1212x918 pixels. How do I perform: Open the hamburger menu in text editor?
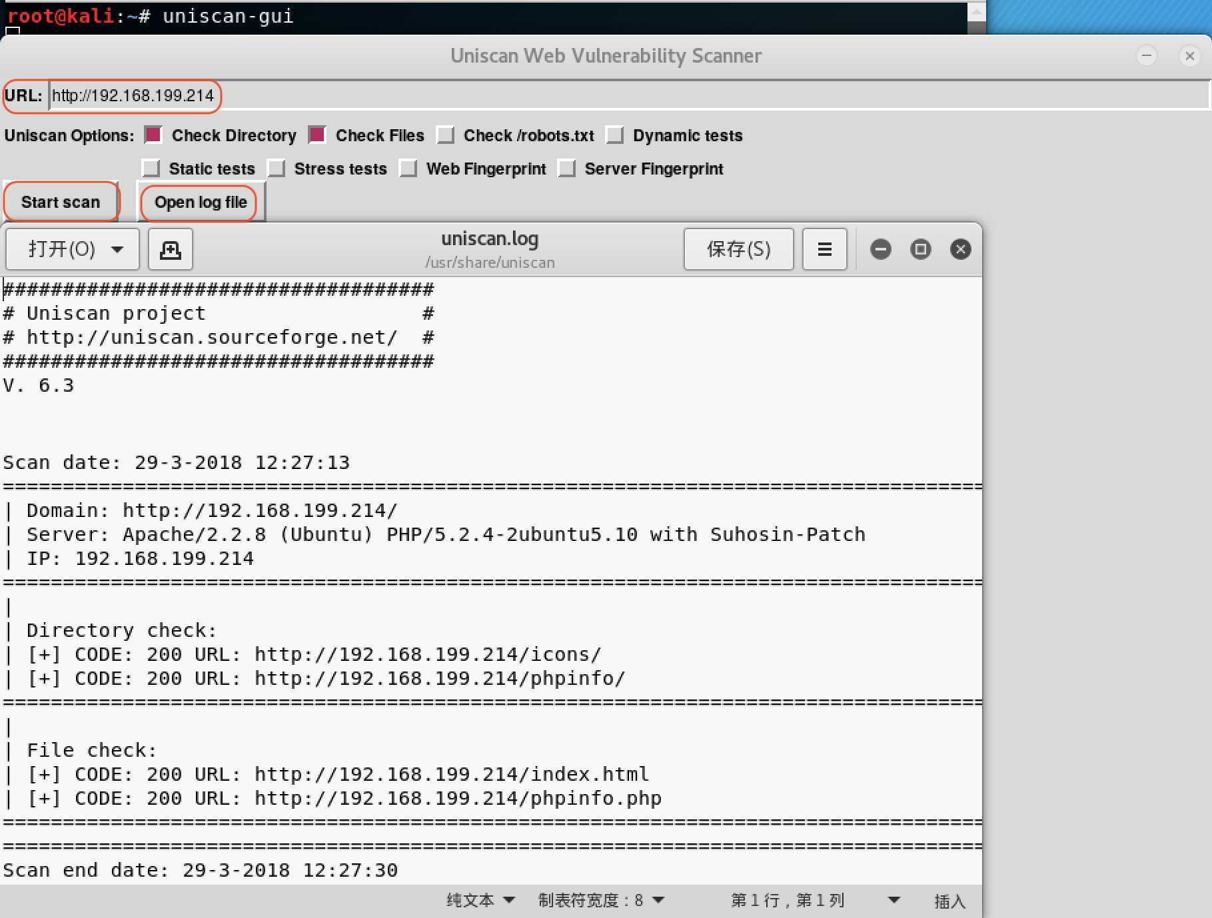[825, 249]
